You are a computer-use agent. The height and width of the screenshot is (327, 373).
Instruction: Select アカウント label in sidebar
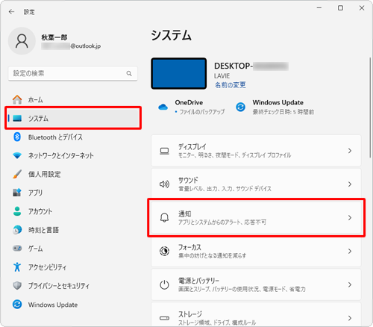pos(40,211)
